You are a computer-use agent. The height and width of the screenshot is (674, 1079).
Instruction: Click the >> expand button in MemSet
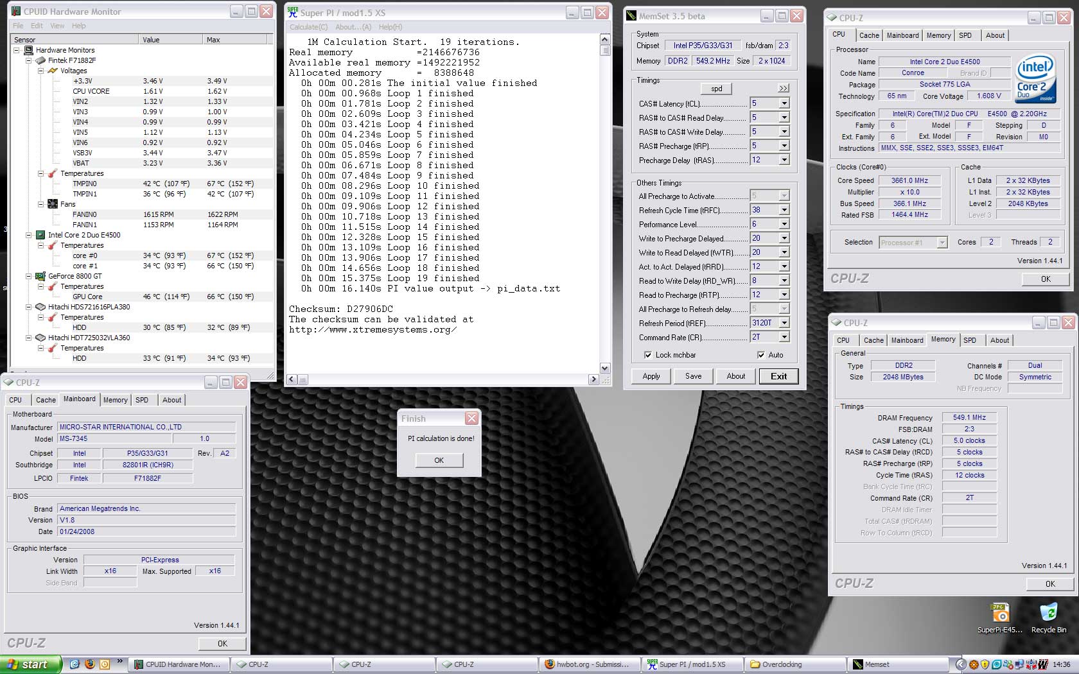783,89
